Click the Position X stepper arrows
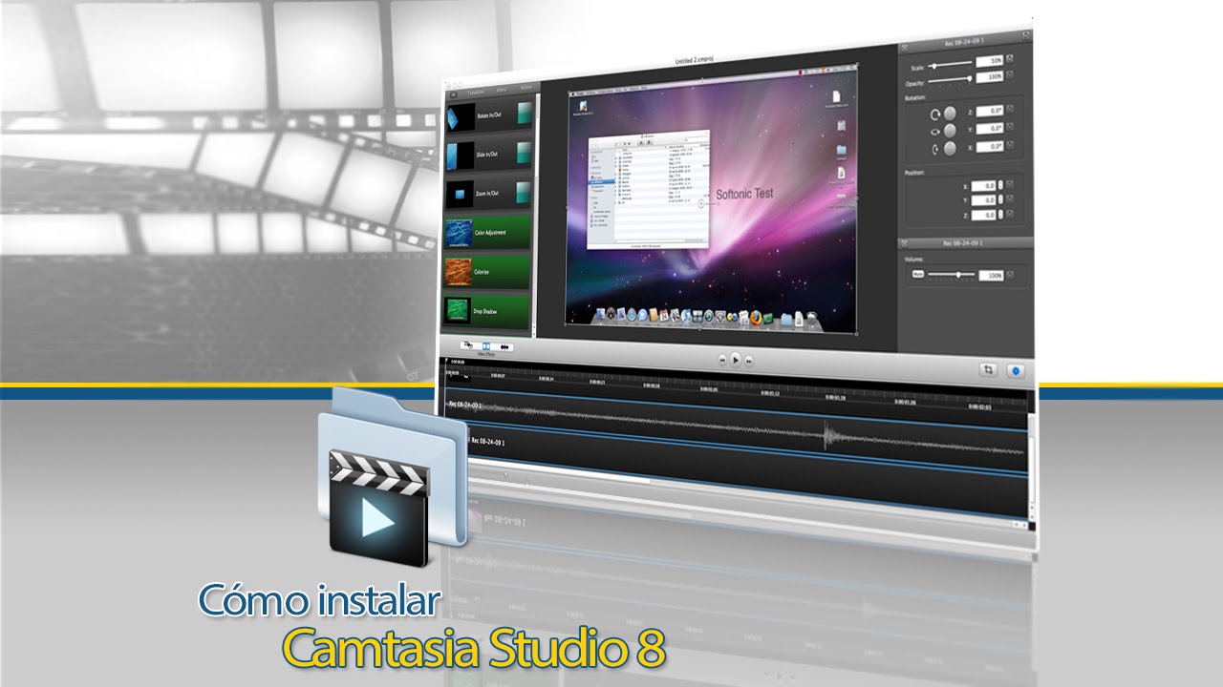 (1002, 186)
